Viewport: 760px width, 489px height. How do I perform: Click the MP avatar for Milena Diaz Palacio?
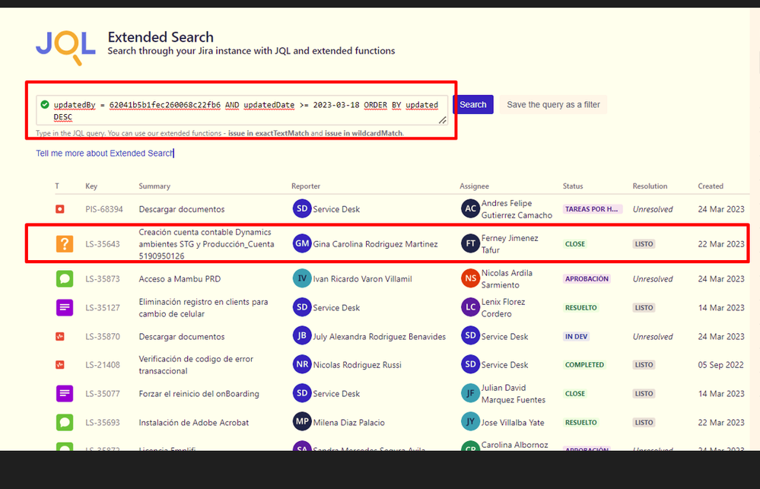302,421
